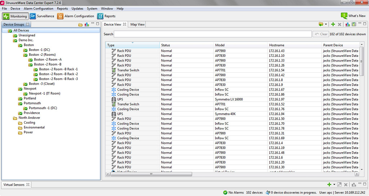Image resolution: width=369 pixels, height=196 pixels.
Task: Open the Alarm Configuration perspective
Action: coord(76,16)
